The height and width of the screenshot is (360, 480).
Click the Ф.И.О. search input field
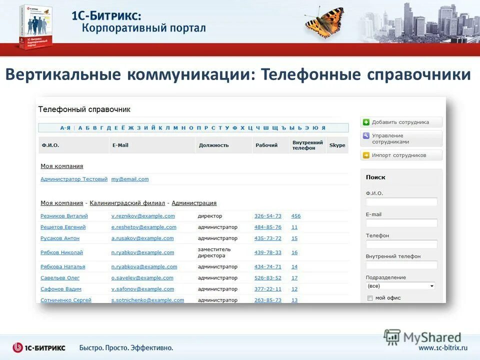(x=401, y=201)
